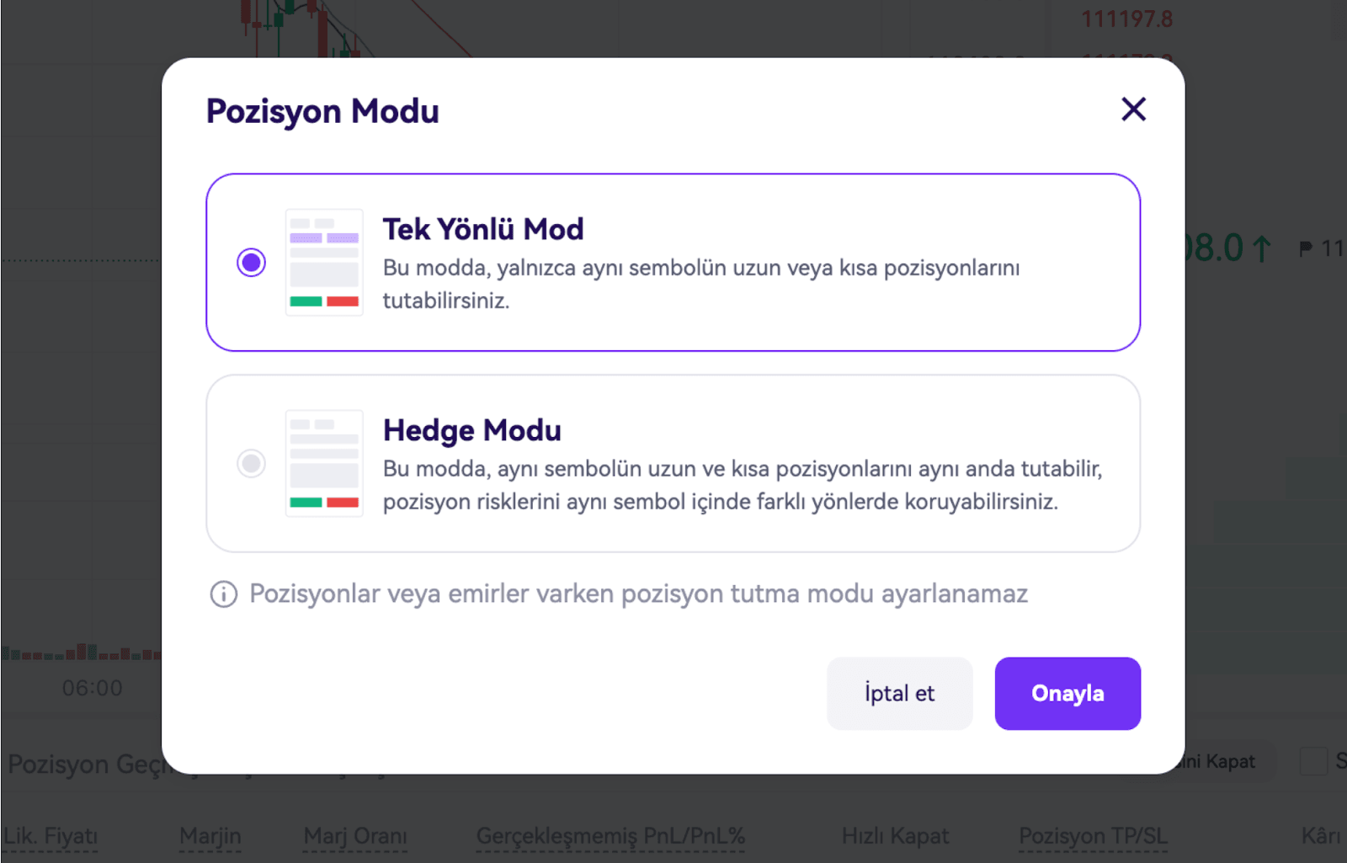Toggle the checkbox right of the Kapat button
This screenshot has height=863, width=1347.
(1313, 761)
